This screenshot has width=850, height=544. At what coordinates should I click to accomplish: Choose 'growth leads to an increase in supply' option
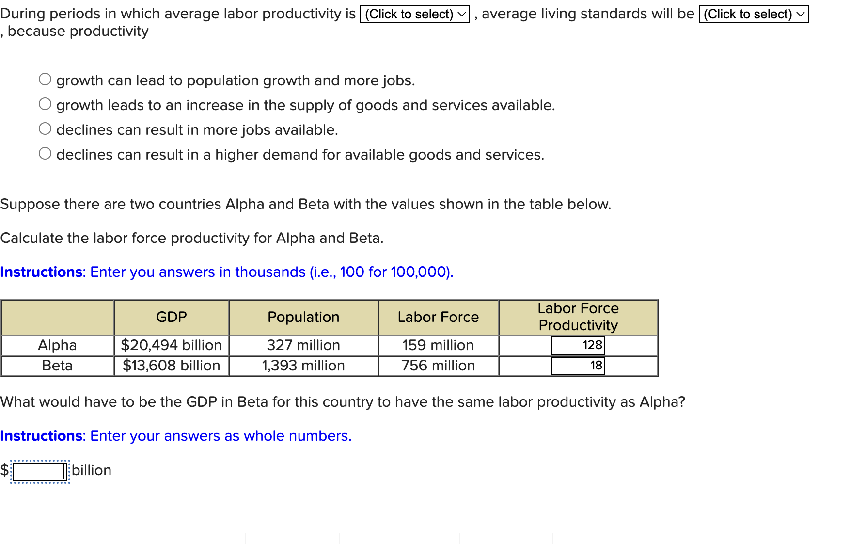(x=45, y=103)
